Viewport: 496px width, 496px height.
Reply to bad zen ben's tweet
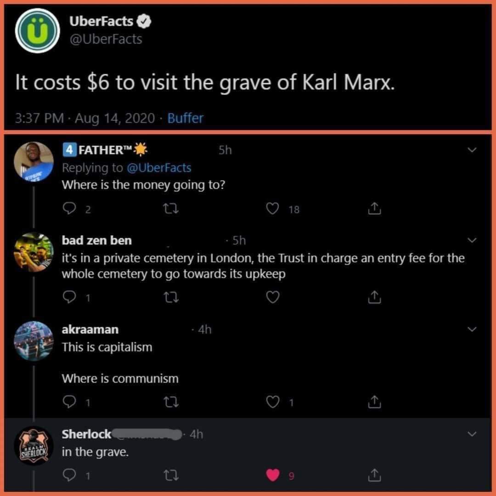tap(69, 297)
